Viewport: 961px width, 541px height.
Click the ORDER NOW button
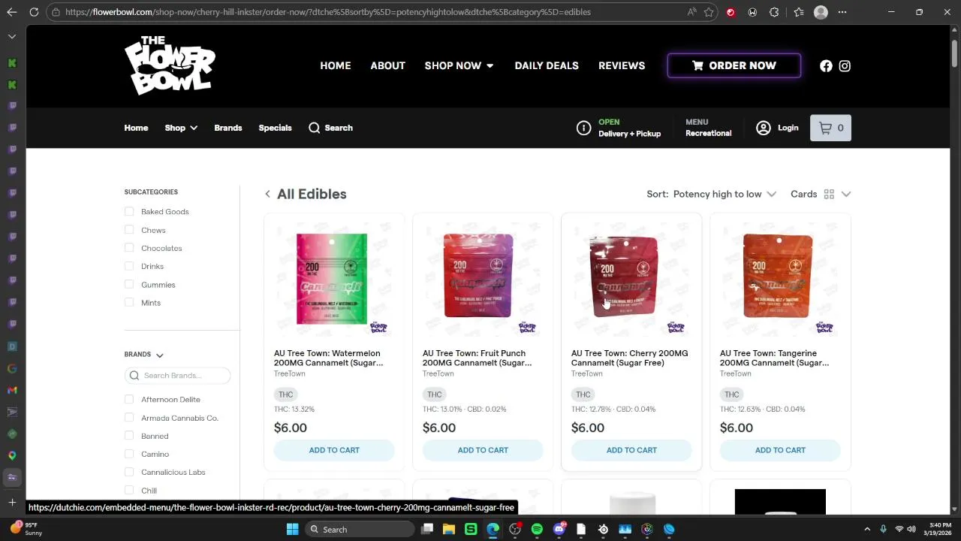[734, 65]
